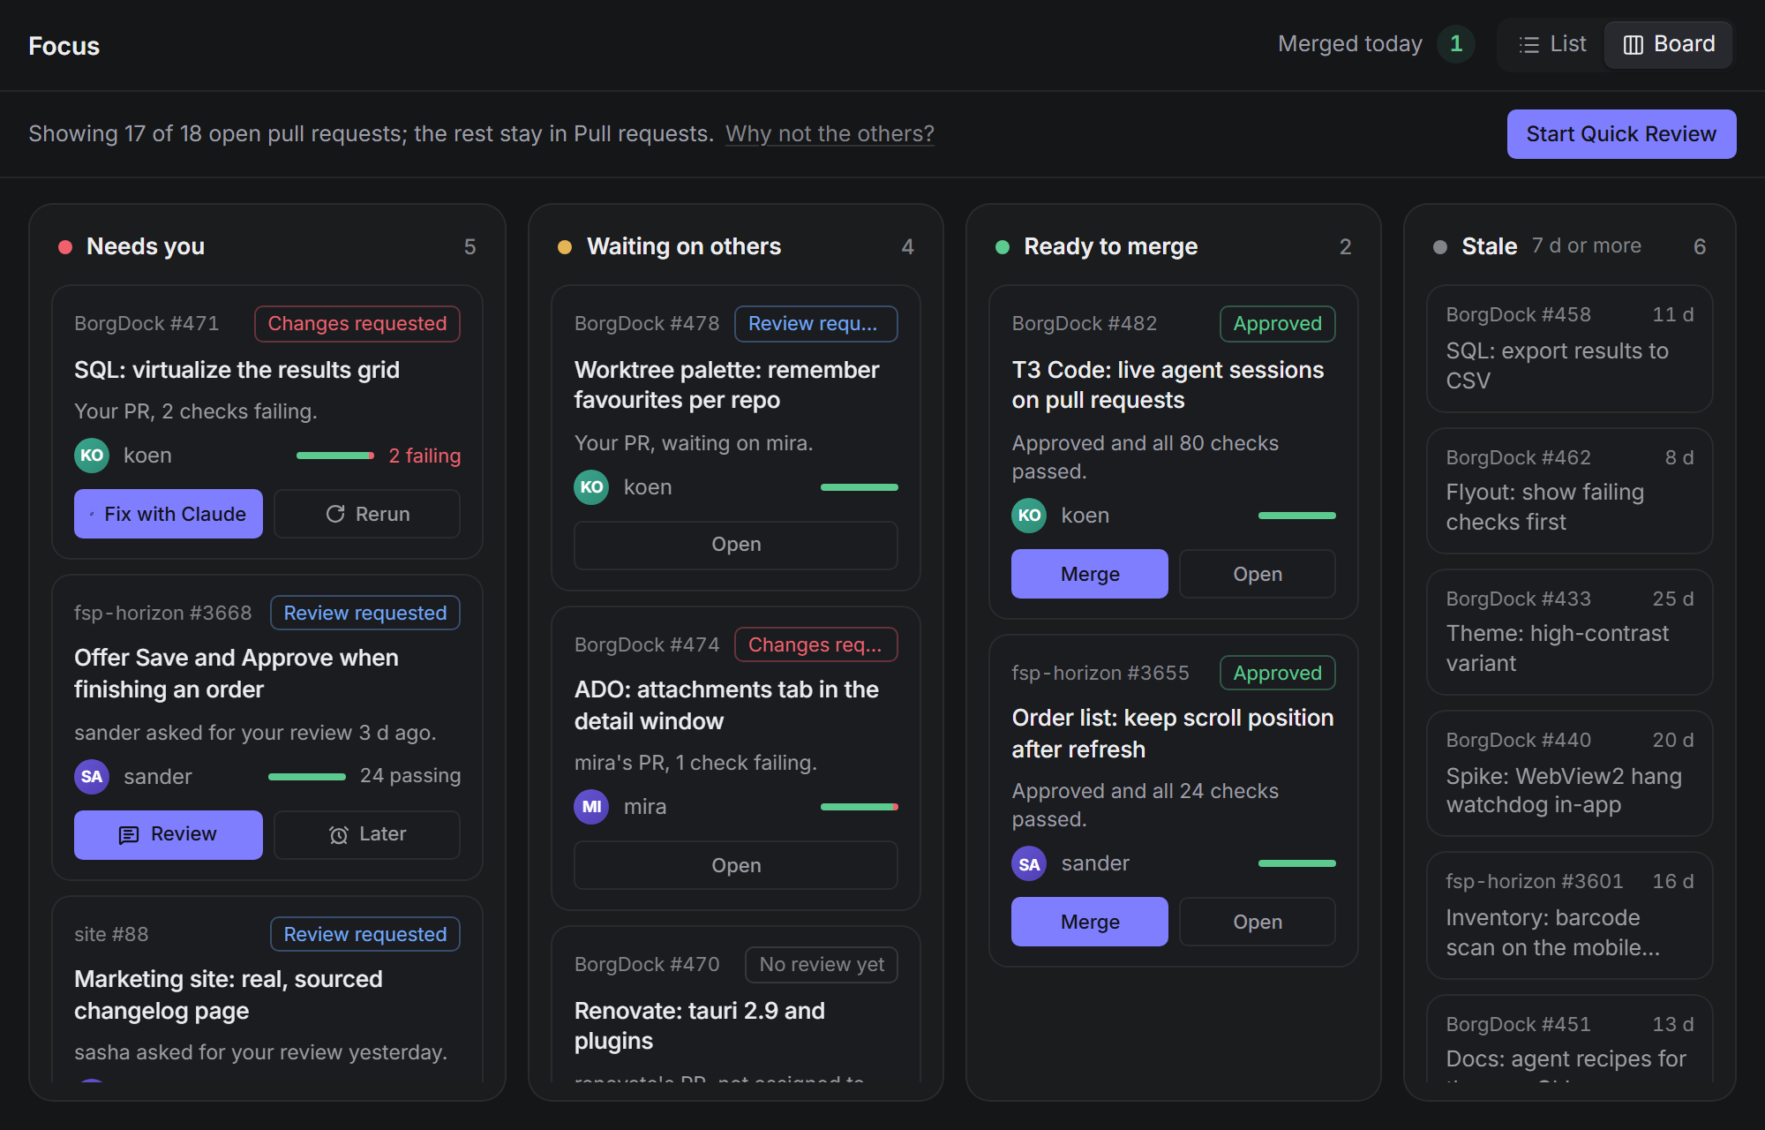Click sander's SA avatar on fsp-horizon #3655
This screenshot has height=1130, width=1765.
pos(1029,863)
